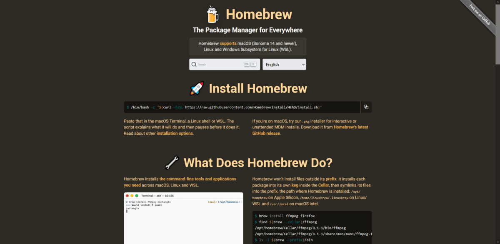
Task: Open the English language dropdown
Action: point(284,65)
